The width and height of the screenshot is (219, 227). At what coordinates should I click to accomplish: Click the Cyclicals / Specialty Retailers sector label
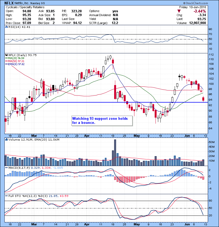point(25,7)
